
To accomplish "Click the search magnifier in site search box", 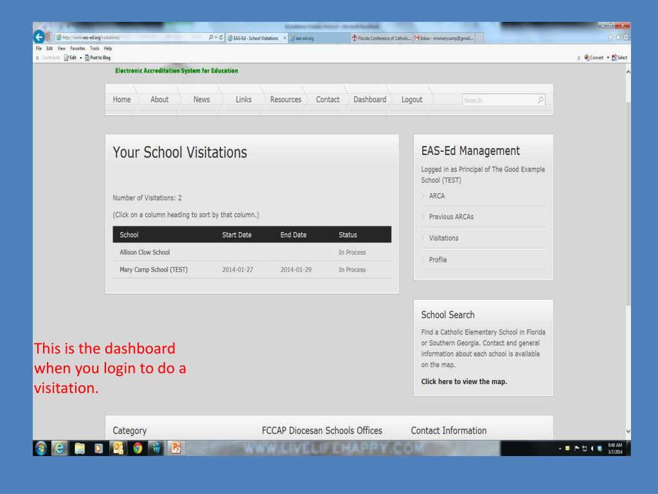I will pyautogui.click(x=540, y=100).
